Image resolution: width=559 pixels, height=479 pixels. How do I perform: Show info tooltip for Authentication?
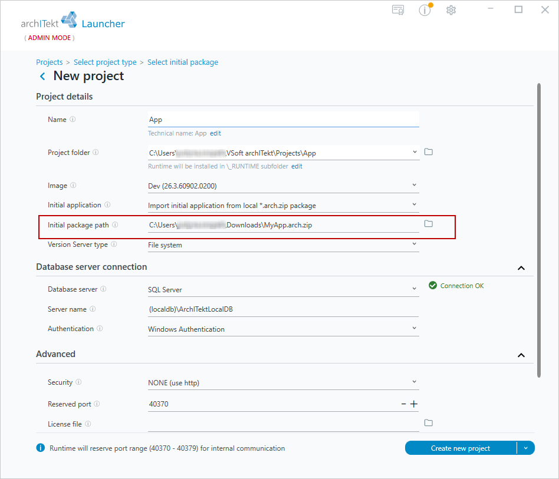[100, 328]
